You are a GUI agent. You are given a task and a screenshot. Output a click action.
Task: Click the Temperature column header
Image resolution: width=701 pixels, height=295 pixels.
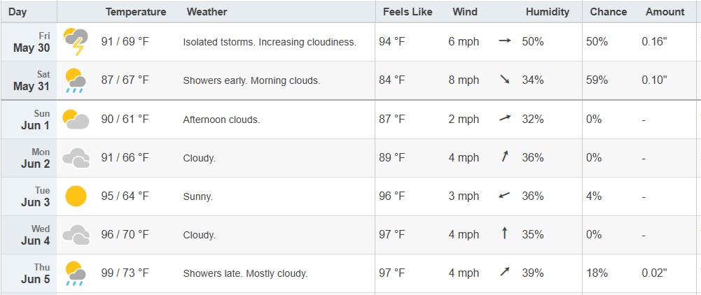click(135, 12)
